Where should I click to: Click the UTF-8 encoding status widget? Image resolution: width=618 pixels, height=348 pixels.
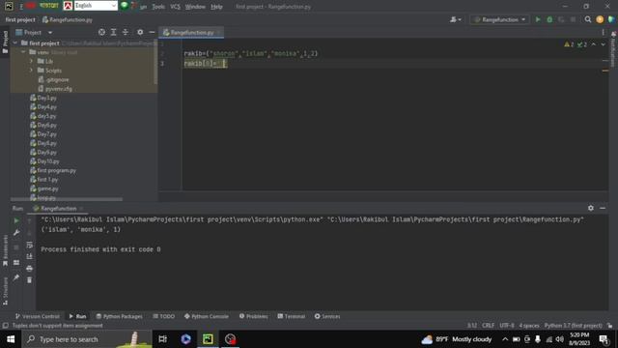click(x=506, y=326)
